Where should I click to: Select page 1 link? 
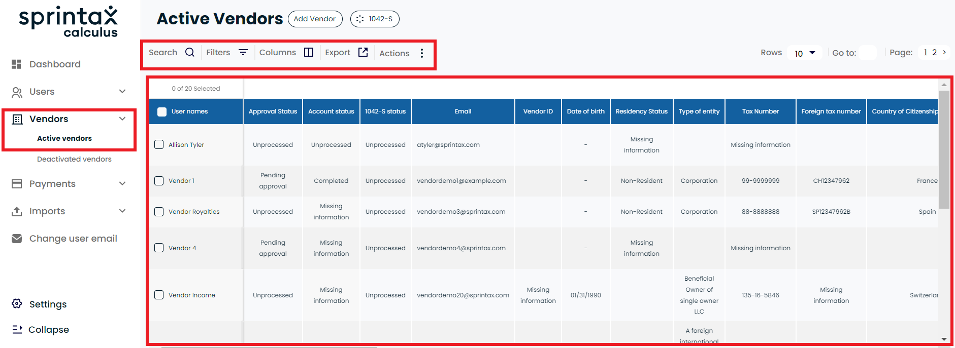[x=926, y=52]
